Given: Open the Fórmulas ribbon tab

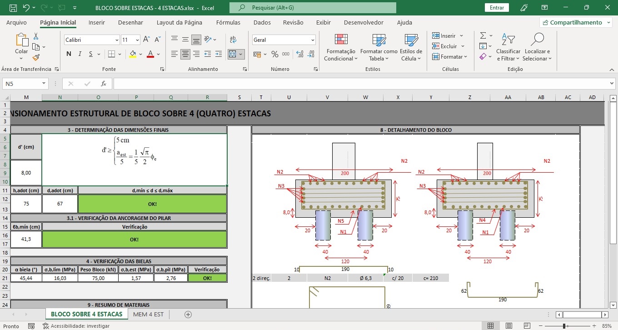Looking at the screenshot, I should [x=228, y=22].
